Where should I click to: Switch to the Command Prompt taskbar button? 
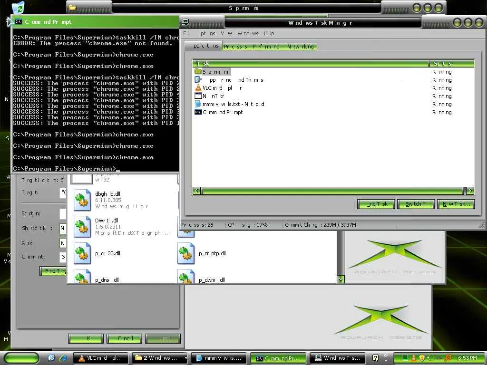(x=279, y=358)
